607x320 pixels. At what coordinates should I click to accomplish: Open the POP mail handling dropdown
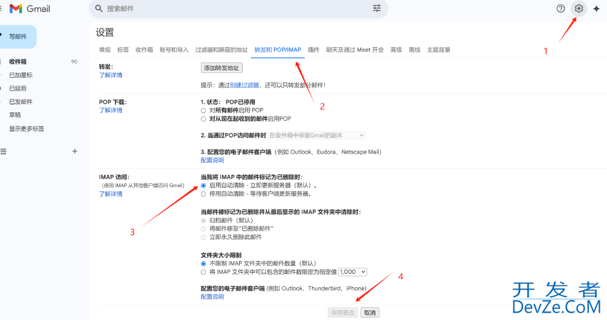coord(317,135)
